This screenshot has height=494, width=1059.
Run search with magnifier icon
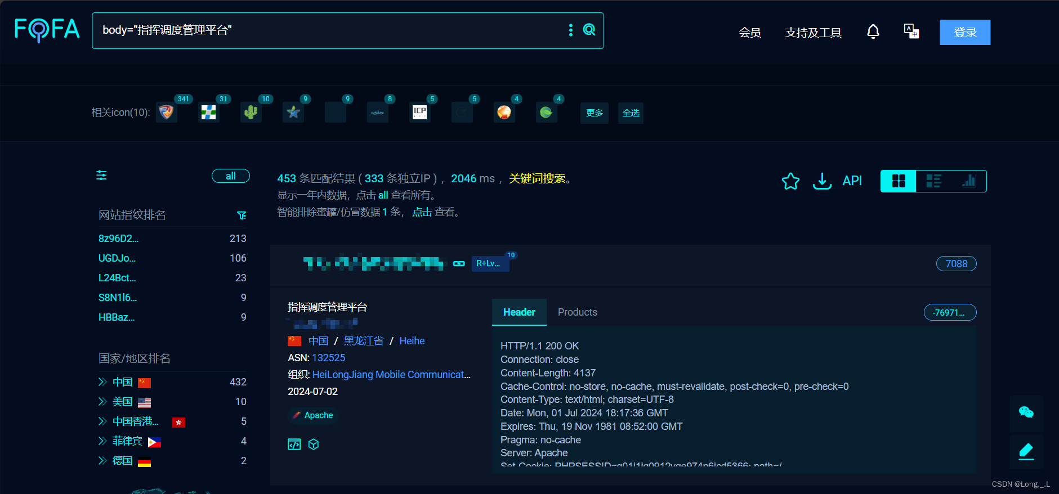pyautogui.click(x=589, y=30)
